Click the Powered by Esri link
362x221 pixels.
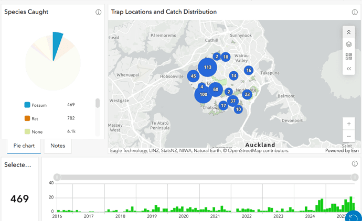tap(342, 151)
